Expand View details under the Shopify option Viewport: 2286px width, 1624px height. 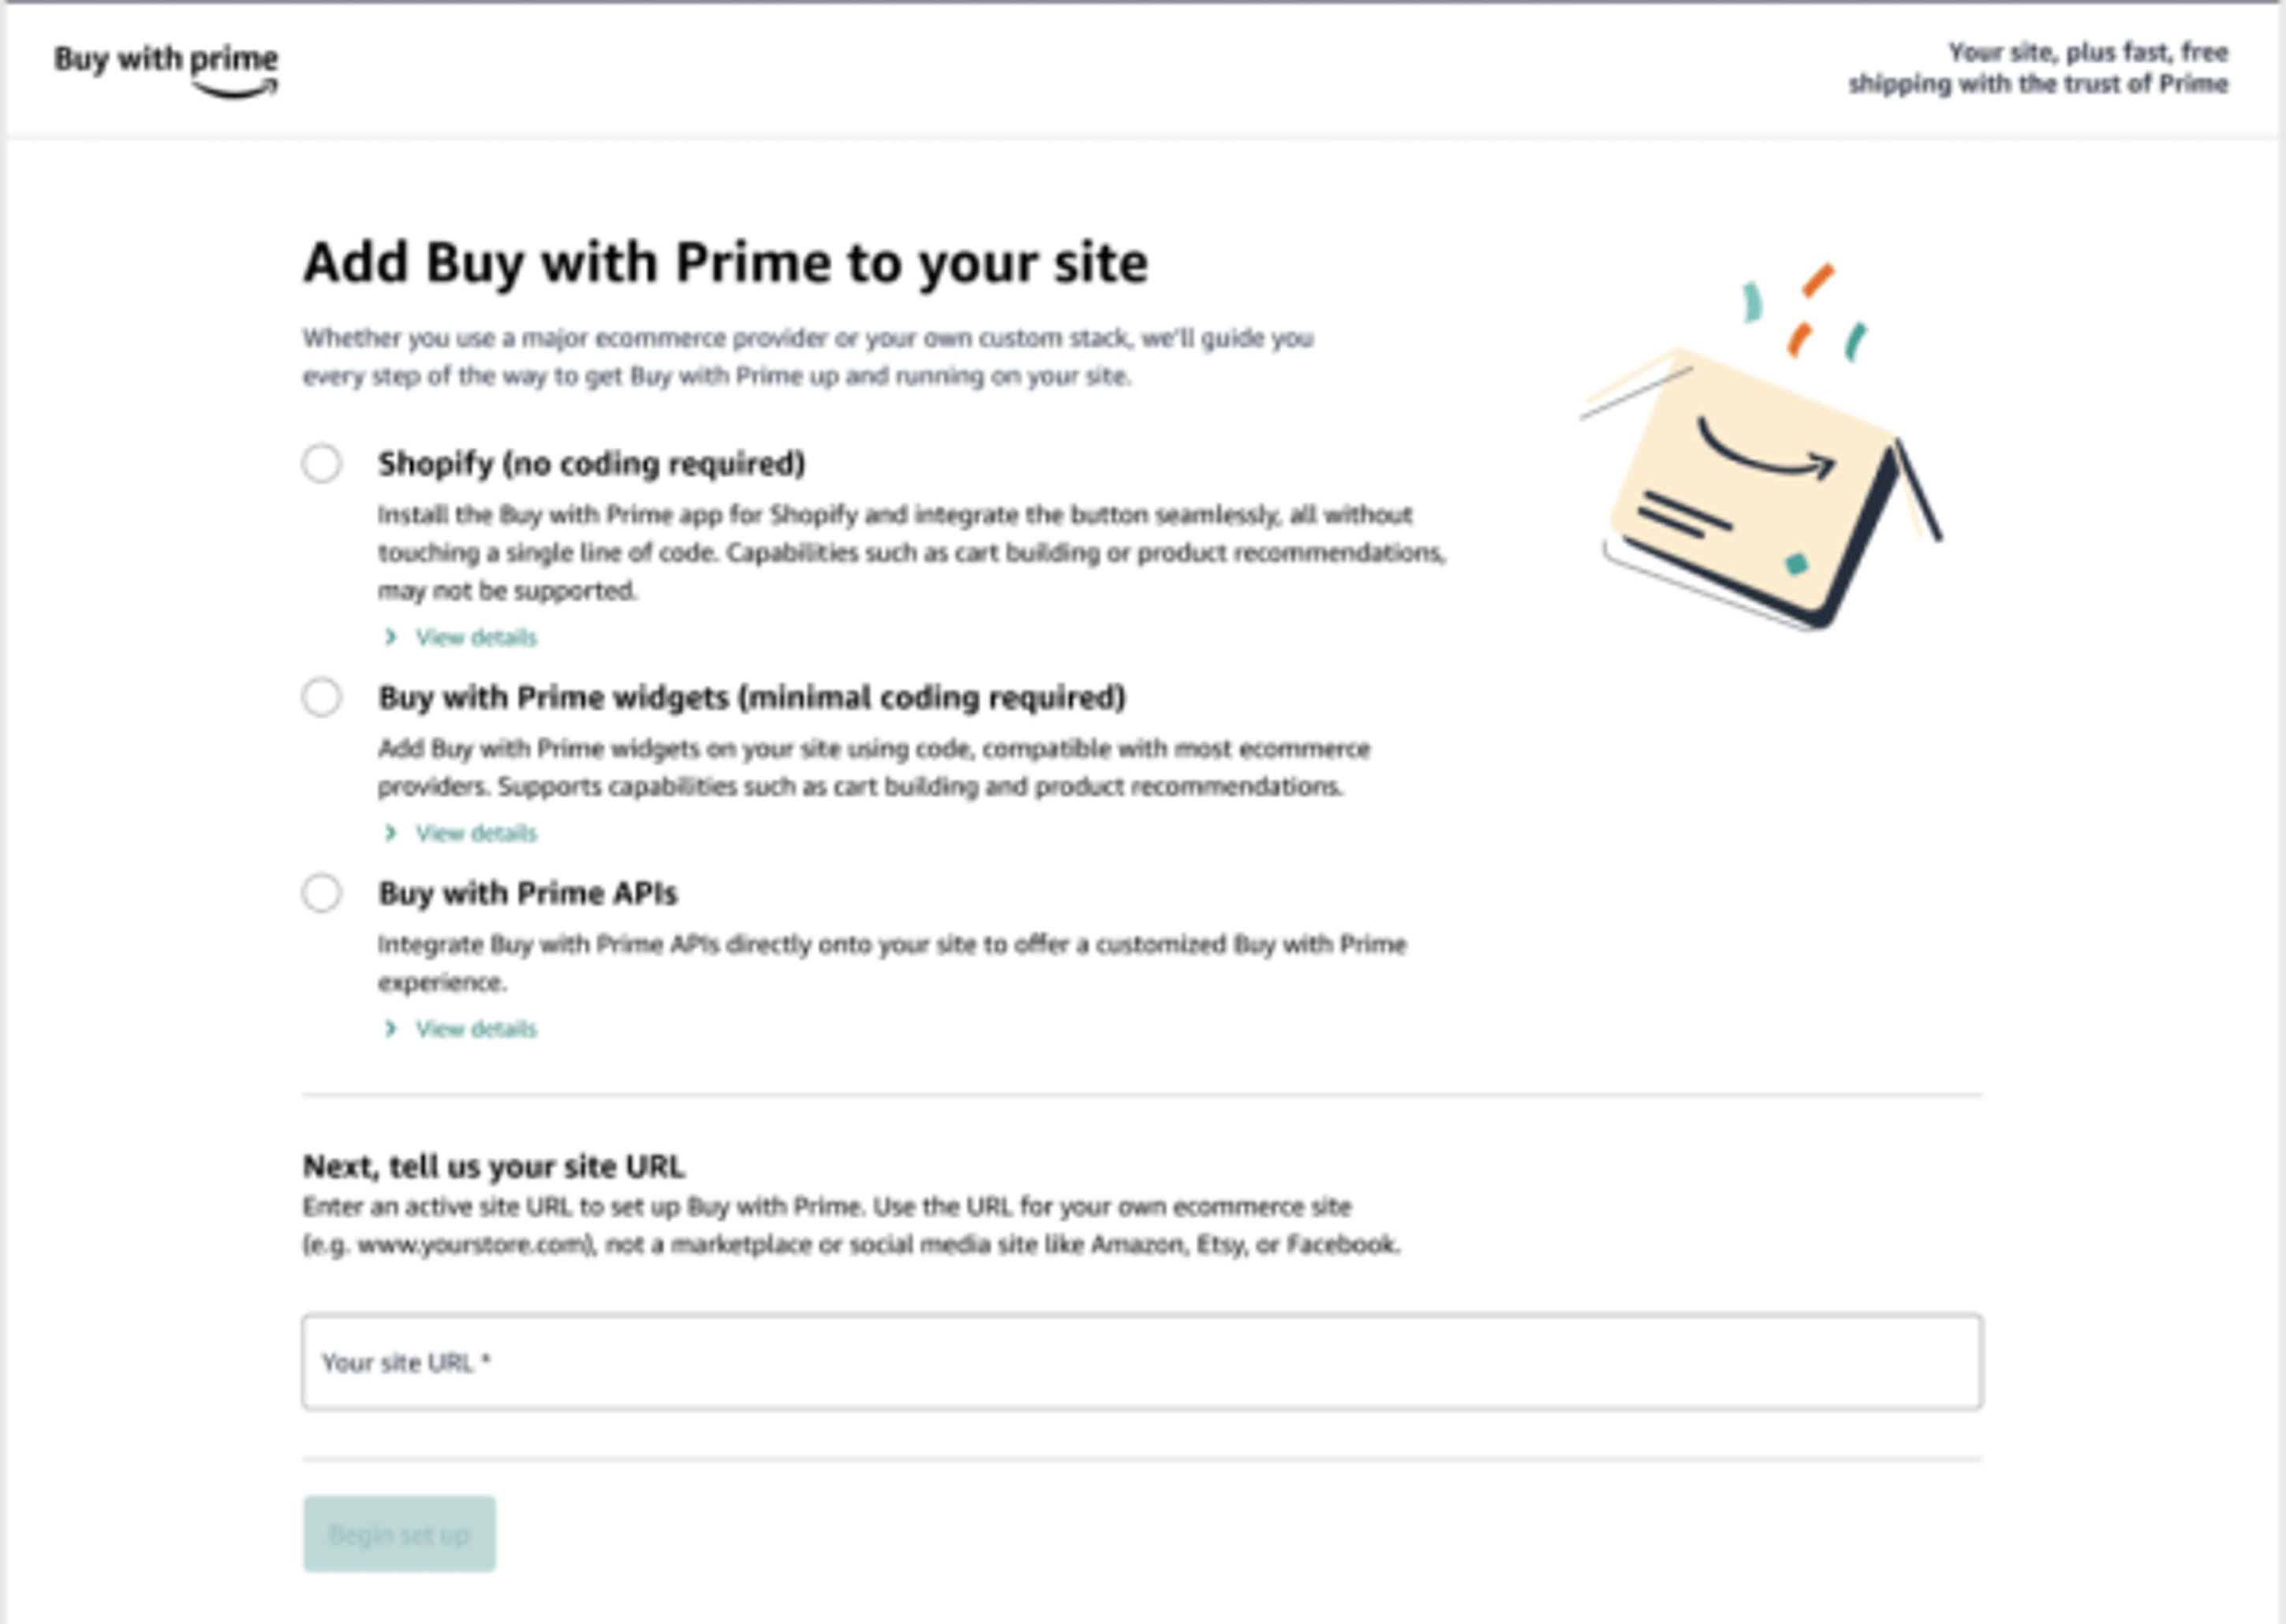tap(475, 638)
